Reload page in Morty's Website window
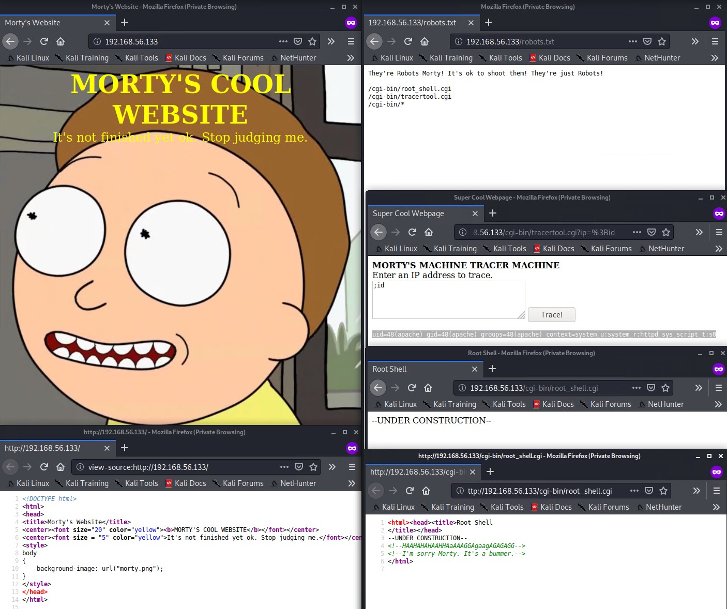 pyautogui.click(x=44, y=41)
